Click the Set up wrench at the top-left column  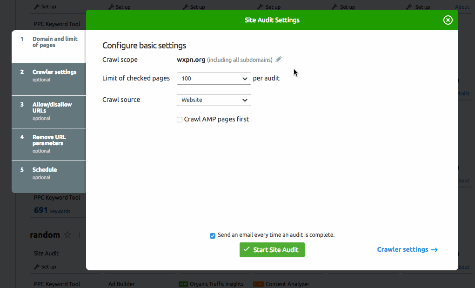coord(47,7)
